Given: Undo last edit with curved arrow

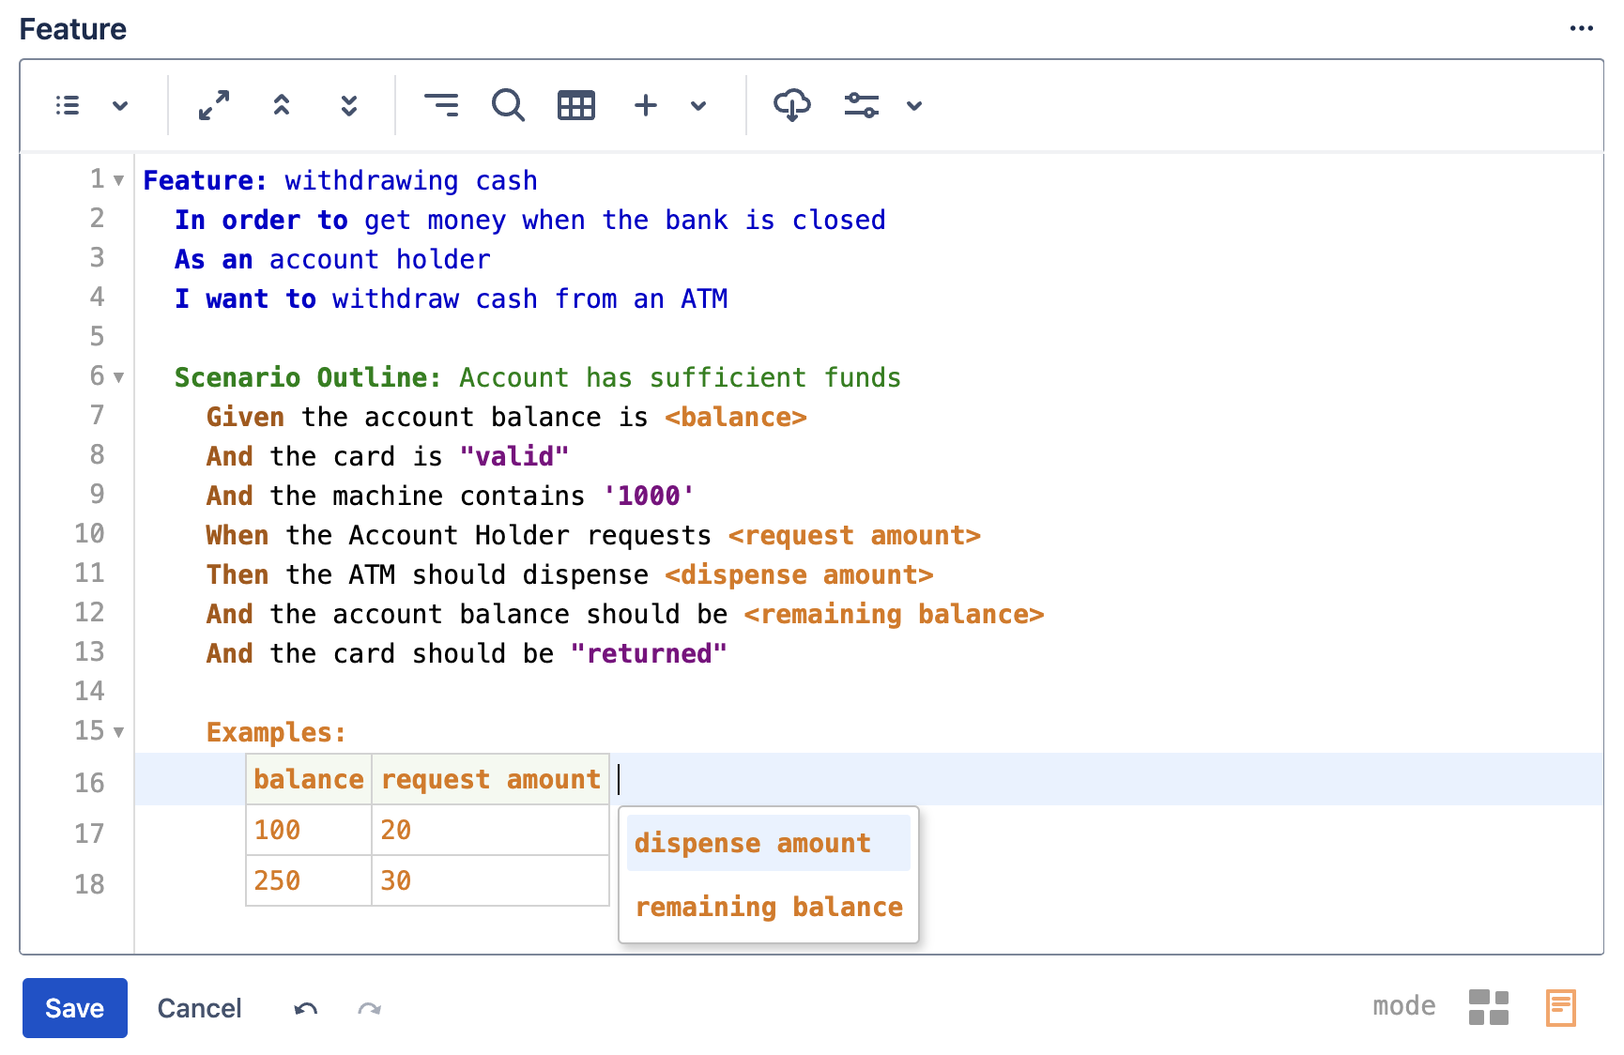Looking at the screenshot, I should tap(306, 1009).
